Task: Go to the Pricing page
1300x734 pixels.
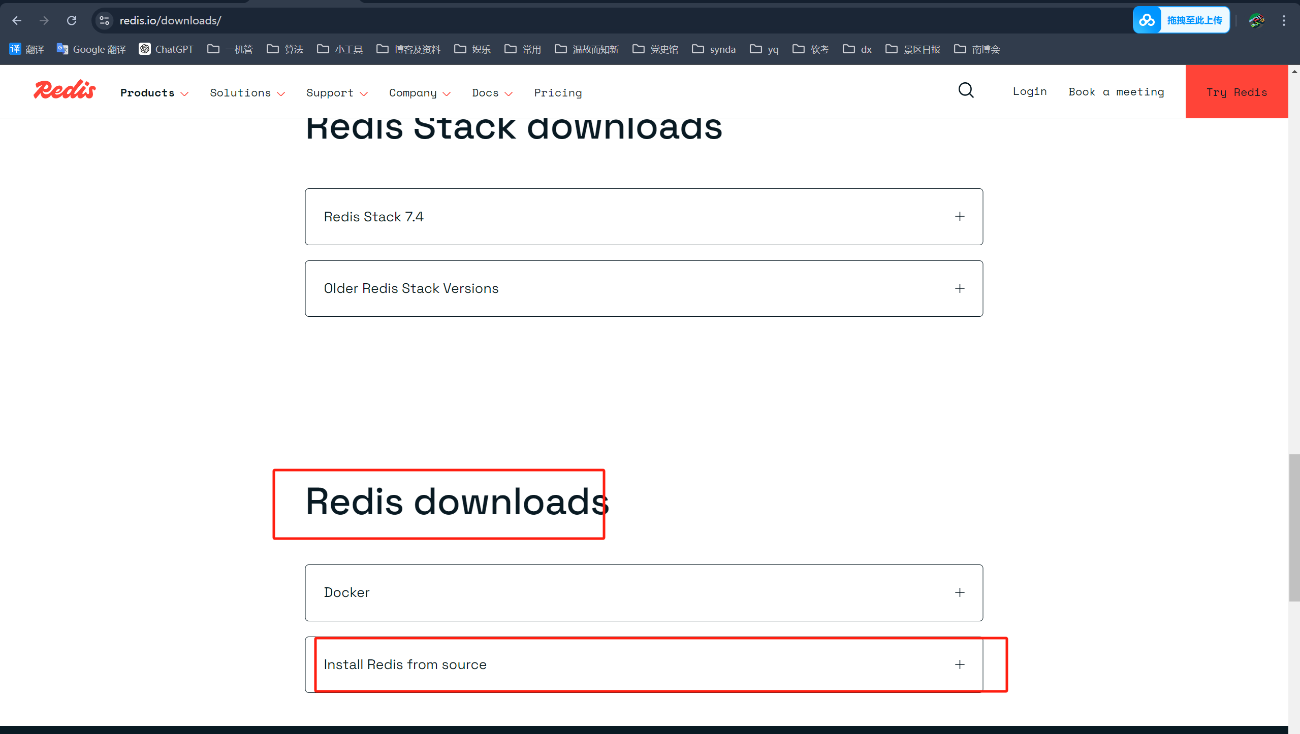Action: point(558,93)
